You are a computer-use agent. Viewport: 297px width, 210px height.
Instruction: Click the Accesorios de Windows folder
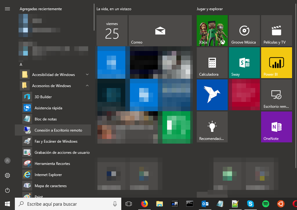pyautogui.click(x=53, y=86)
